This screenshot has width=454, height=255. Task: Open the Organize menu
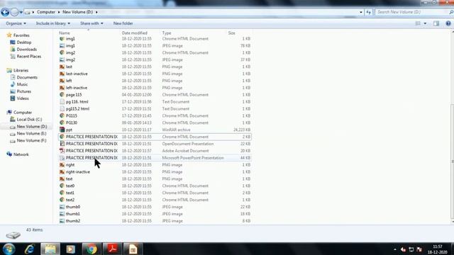pos(16,23)
